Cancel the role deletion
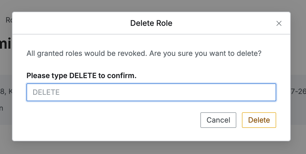 click(x=218, y=120)
